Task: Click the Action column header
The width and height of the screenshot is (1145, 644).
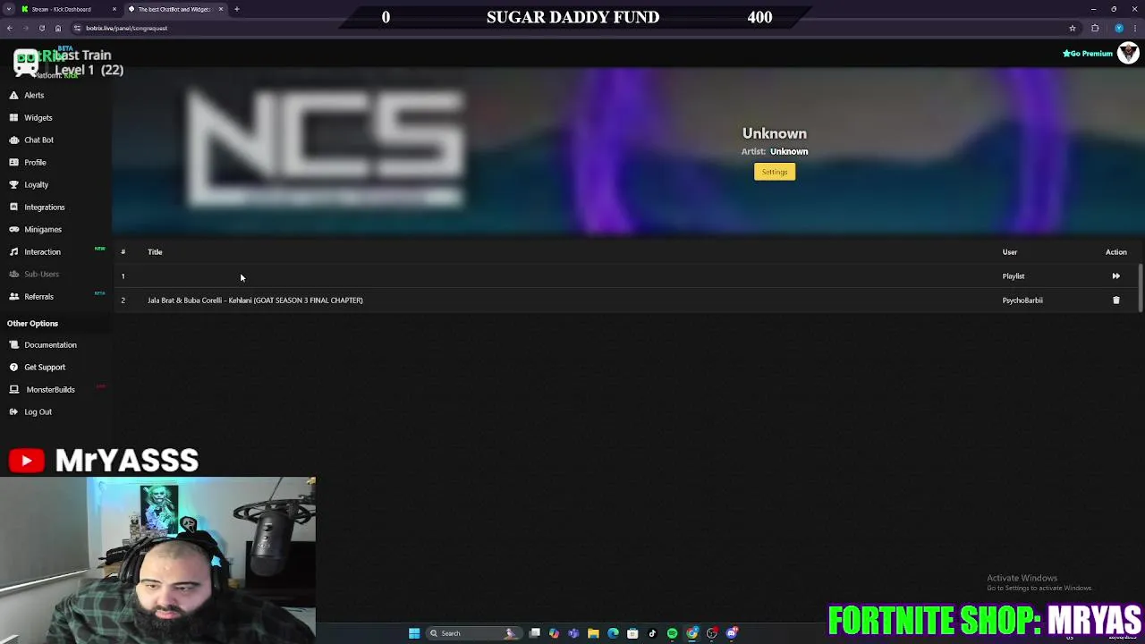Action: pos(1115,252)
